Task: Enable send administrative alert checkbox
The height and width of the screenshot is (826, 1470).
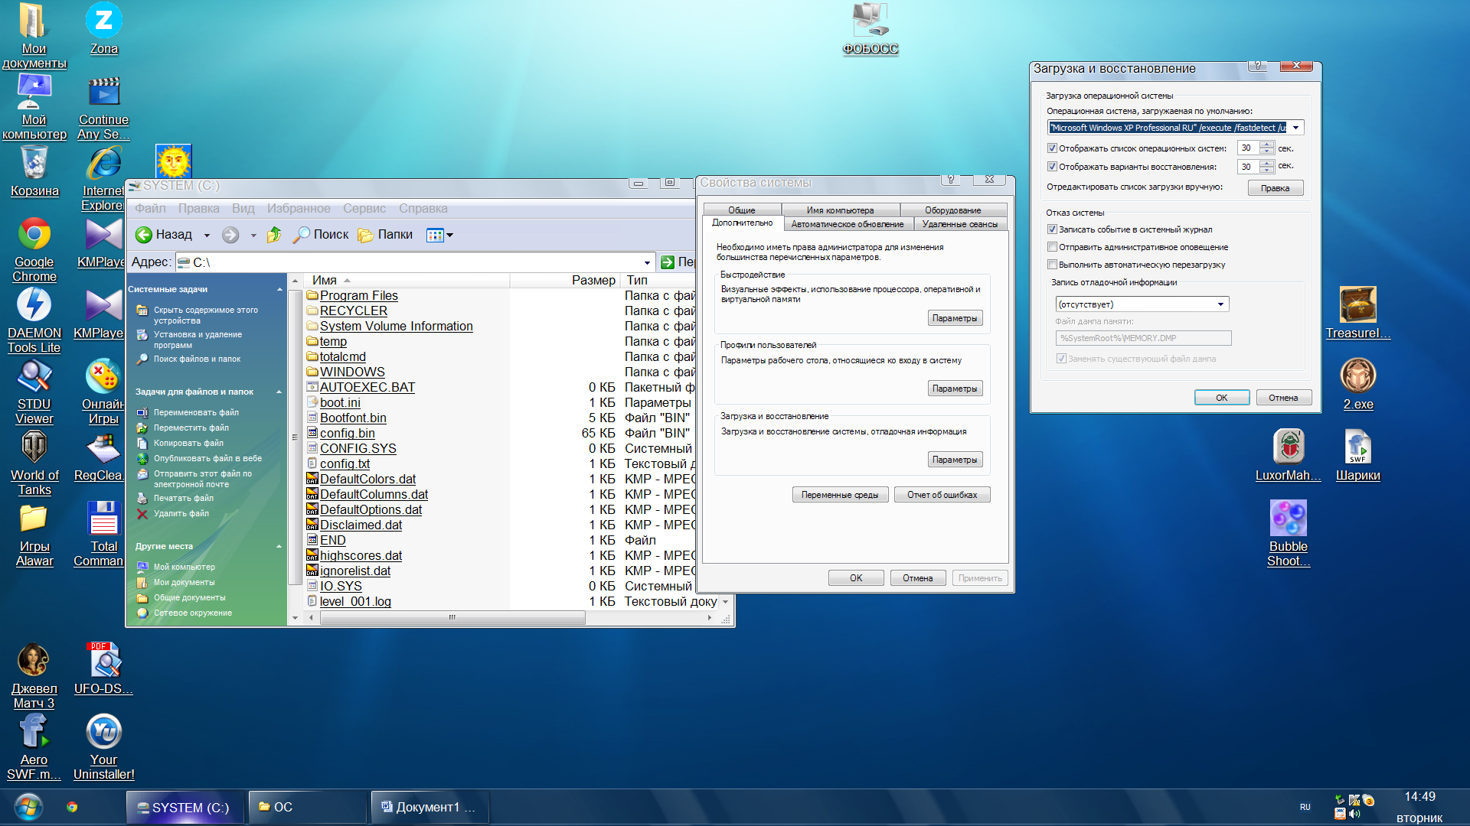Action: [x=1053, y=247]
